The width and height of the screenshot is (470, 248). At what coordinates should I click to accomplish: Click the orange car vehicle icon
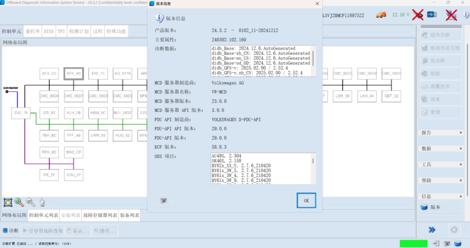click(x=380, y=15)
